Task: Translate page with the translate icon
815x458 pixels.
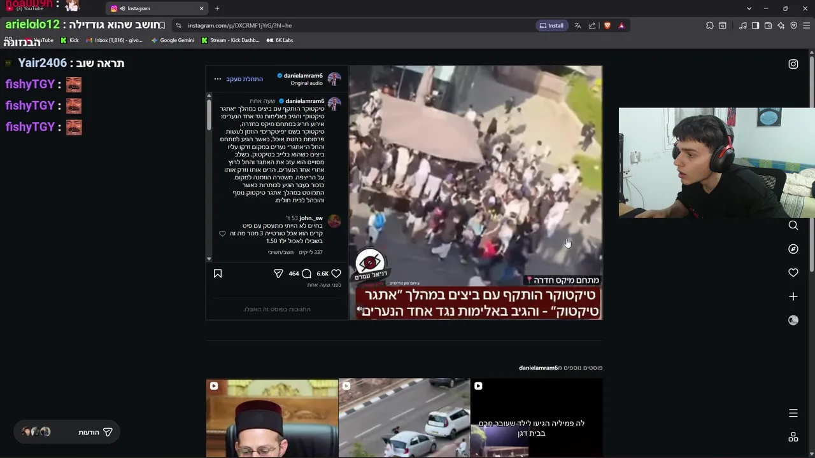Action: (578, 25)
